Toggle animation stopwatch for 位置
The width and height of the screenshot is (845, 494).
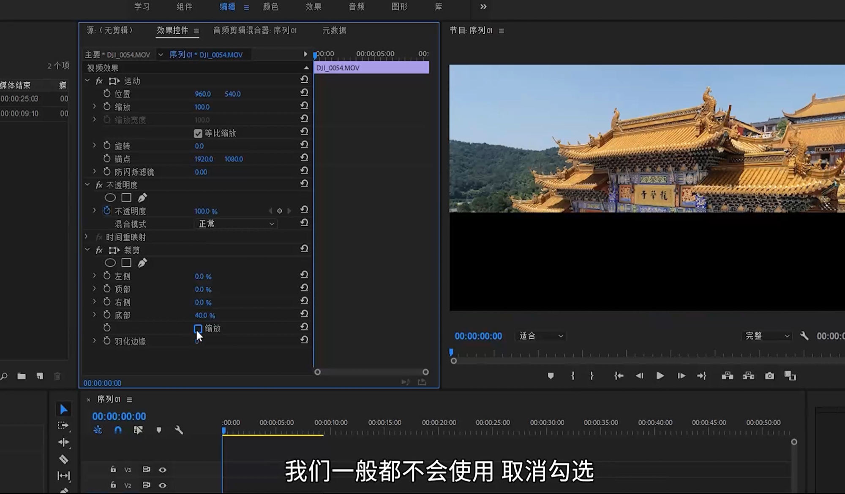107,93
